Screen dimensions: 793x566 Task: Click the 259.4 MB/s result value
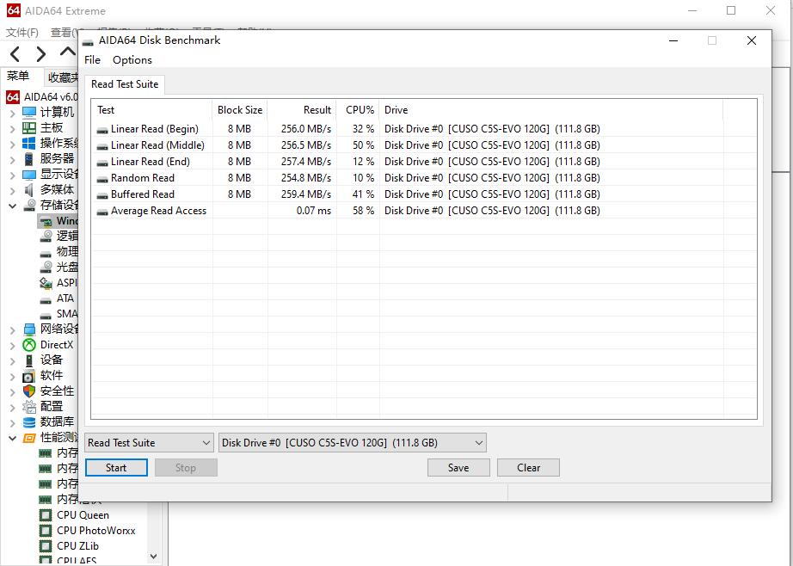306,194
